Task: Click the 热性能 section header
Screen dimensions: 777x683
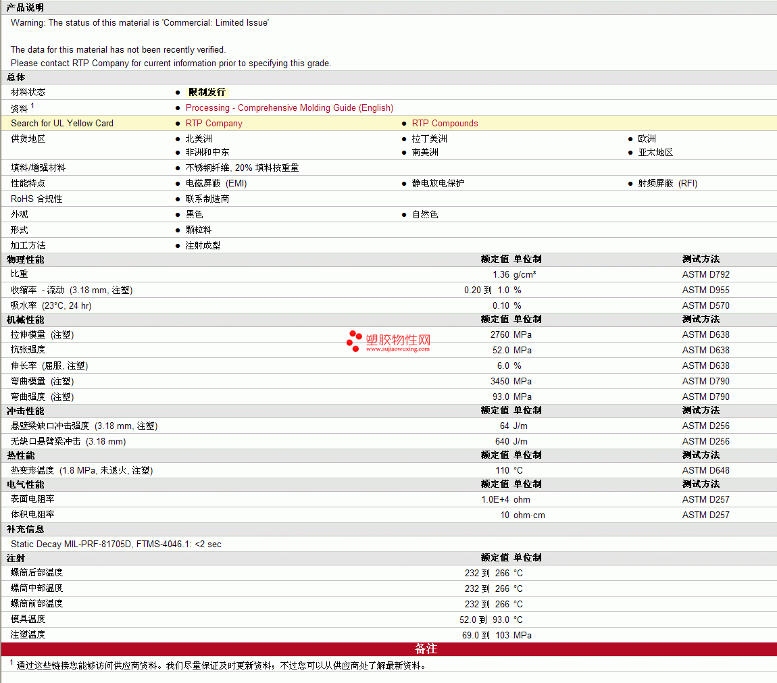Action: click(x=20, y=455)
